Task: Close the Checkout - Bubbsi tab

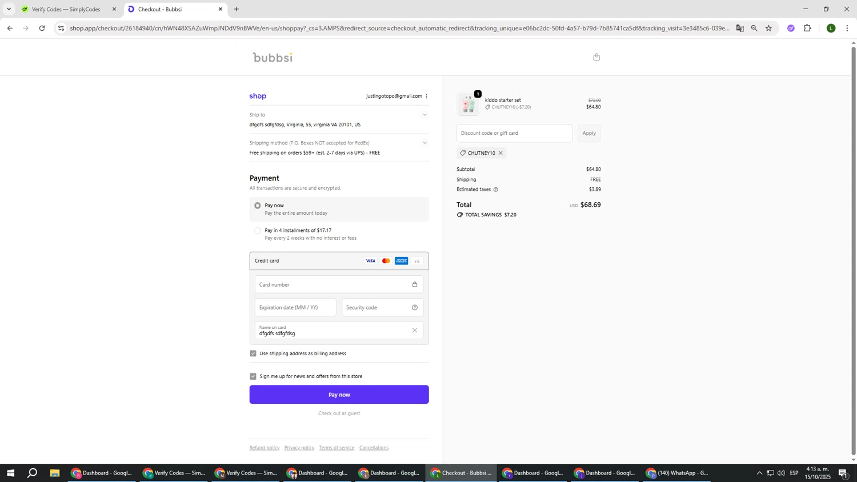Action: click(x=221, y=9)
